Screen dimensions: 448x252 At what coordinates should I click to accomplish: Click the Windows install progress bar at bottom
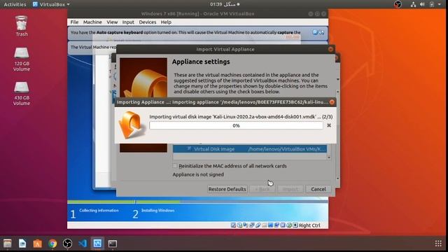tap(197, 202)
